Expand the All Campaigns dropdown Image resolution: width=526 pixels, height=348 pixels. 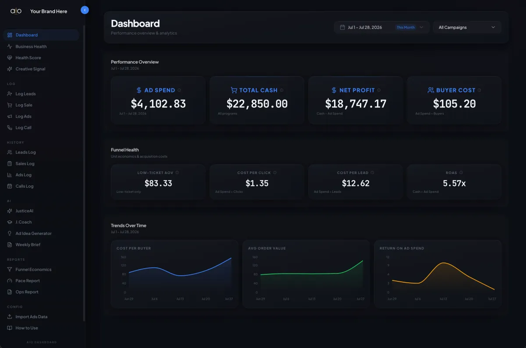click(x=467, y=27)
